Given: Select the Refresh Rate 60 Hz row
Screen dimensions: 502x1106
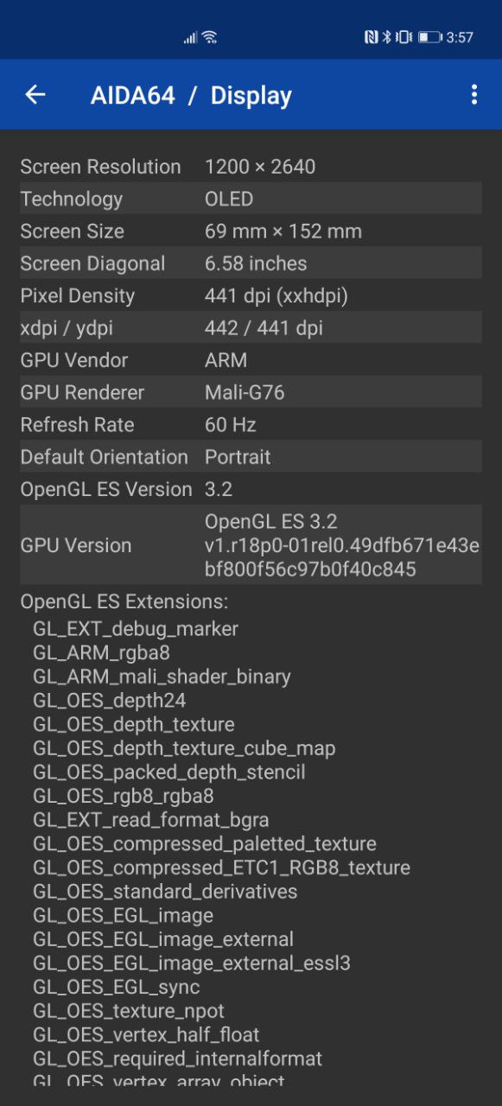Looking at the screenshot, I should [251, 424].
